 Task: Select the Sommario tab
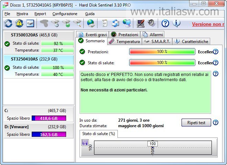[x=92, y=41]
